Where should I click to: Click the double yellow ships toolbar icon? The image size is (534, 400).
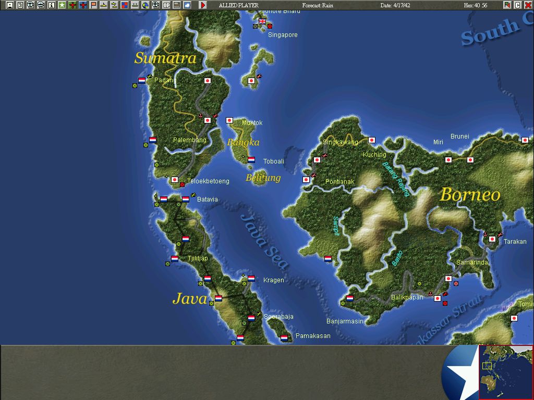pyautogui.click(x=114, y=5)
